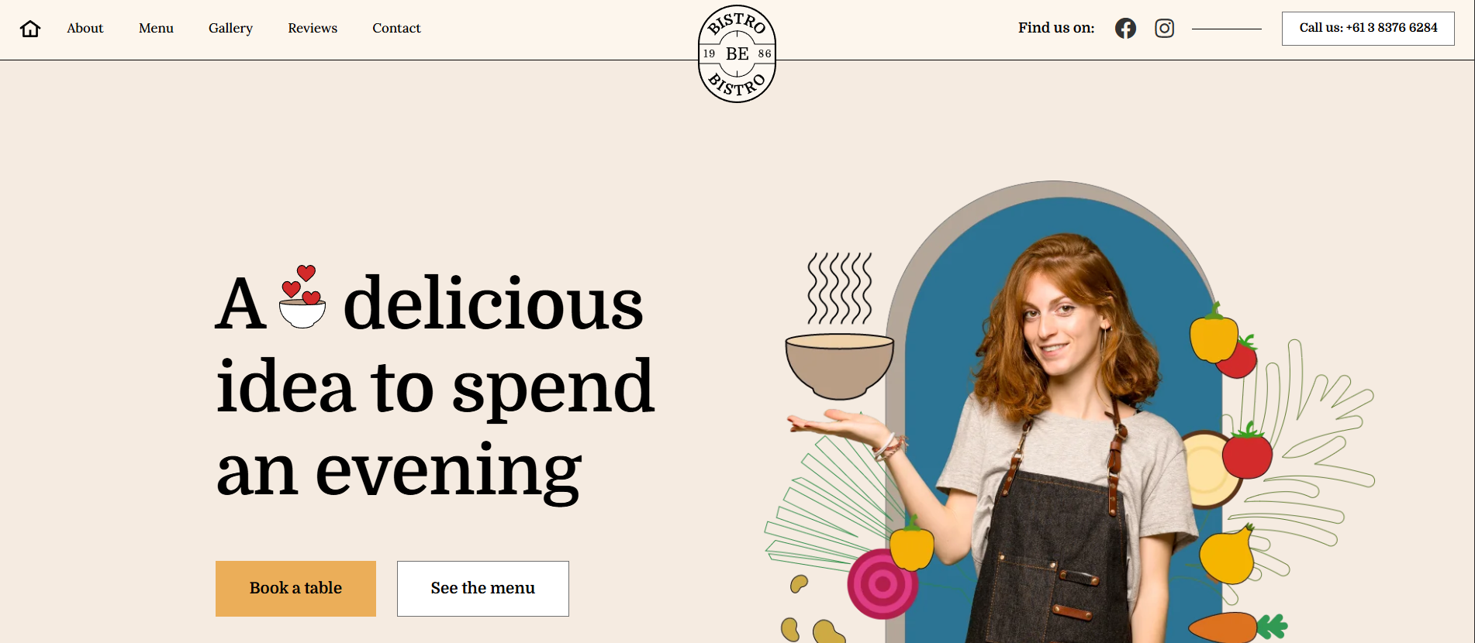
Task: Go to the Menu section
Action: coord(156,29)
